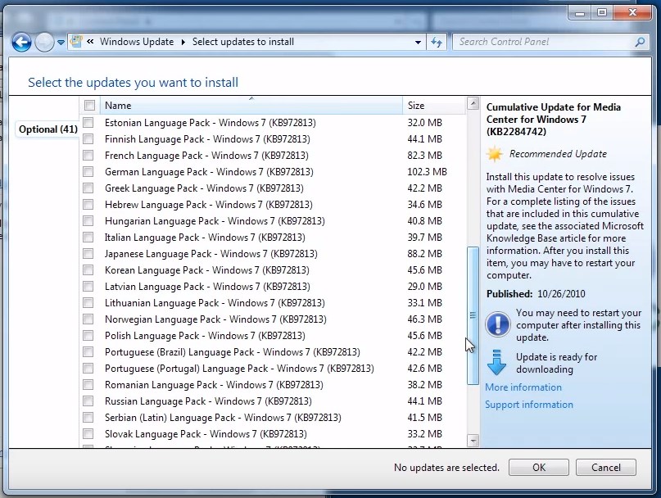Image resolution: width=661 pixels, height=498 pixels.
Task: Click the blue download arrow icon
Action: 497,363
